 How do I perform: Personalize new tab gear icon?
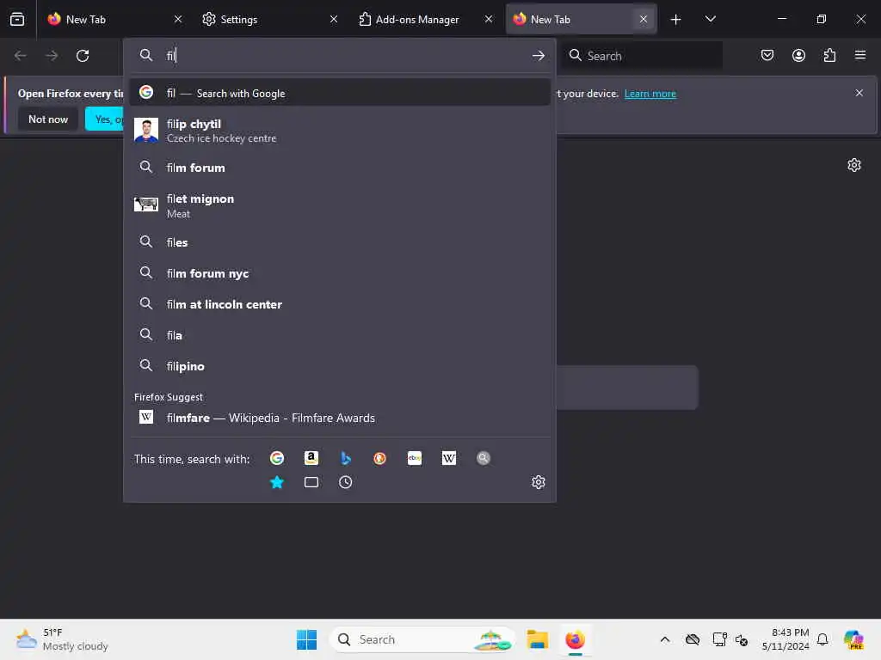854,165
